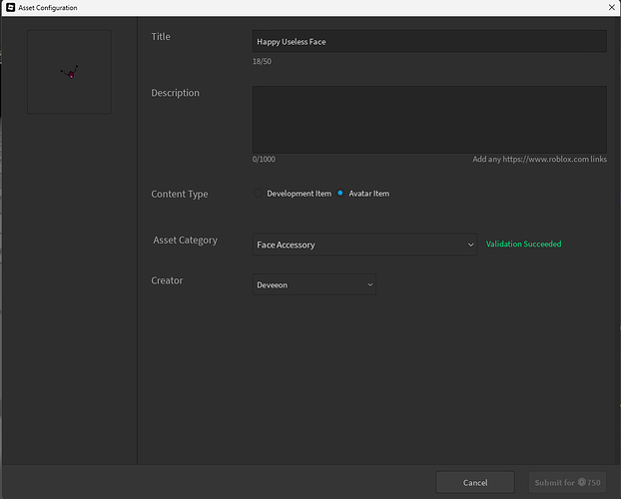The height and width of the screenshot is (499, 621).
Task: Click Submit for 750 Robux button
Action: click(567, 483)
